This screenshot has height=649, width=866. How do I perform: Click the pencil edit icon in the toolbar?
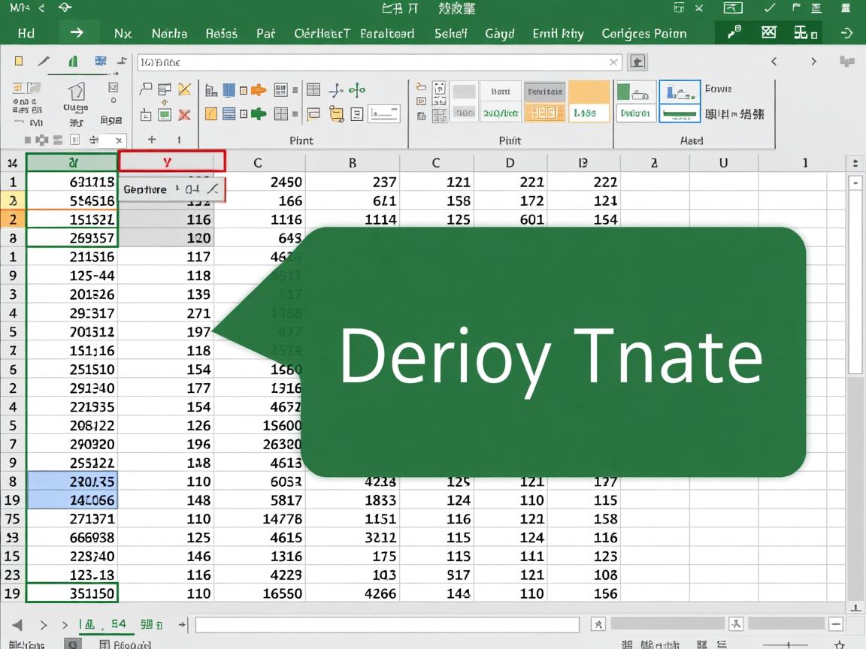pyautogui.click(x=44, y=62)
